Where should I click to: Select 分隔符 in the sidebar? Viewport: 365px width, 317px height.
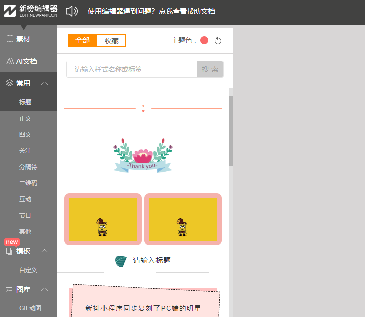pos(28,167)
